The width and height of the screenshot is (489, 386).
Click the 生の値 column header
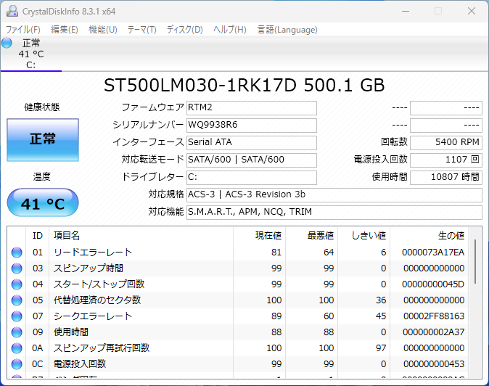(x=450, y=236)
